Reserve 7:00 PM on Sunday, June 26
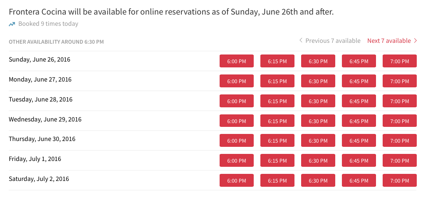The height and width of the screenshot is (198, 423). tap(399, 61)
